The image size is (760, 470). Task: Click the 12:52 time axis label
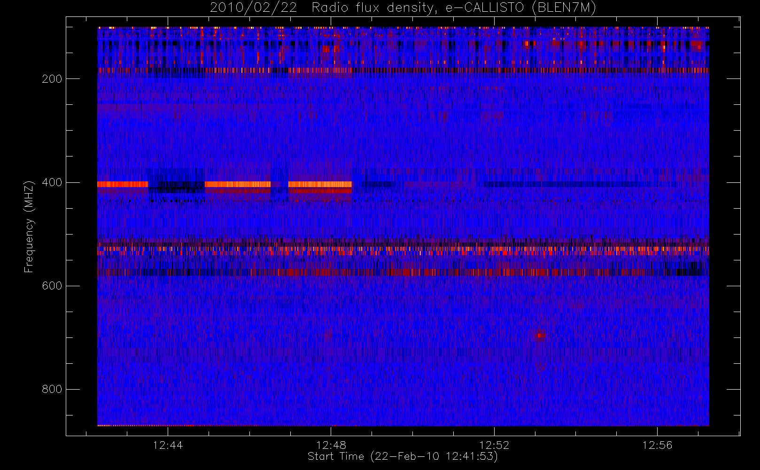(494, 445)
